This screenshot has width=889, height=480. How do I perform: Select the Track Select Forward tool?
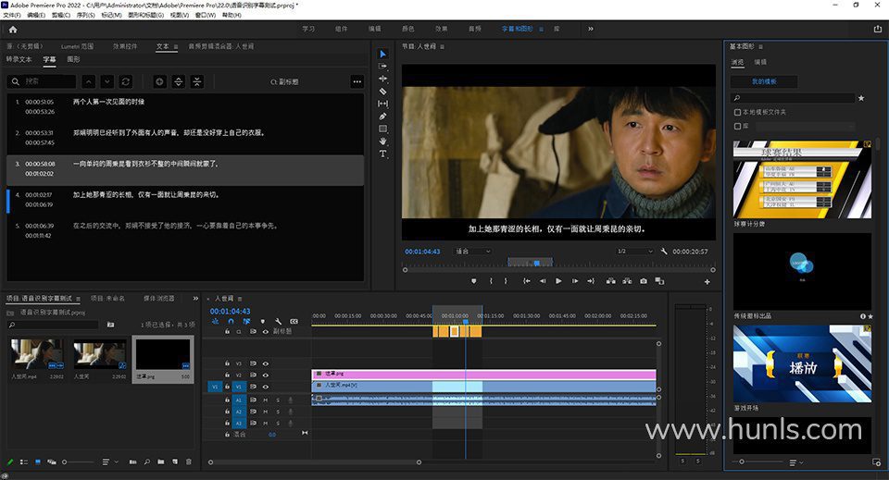pos(382,67)
